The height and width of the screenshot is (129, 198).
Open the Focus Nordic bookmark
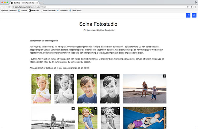pos(76,11)
